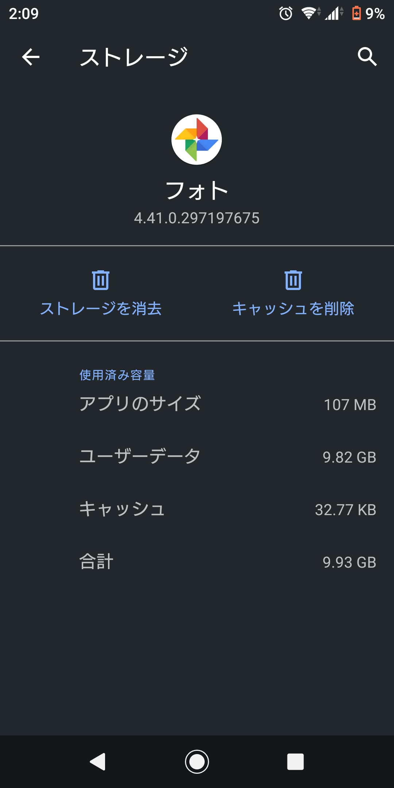Screen dimensions: 394x788
Task: Tap trash icon above キャッシュを削除
Action: coord(293,280)
